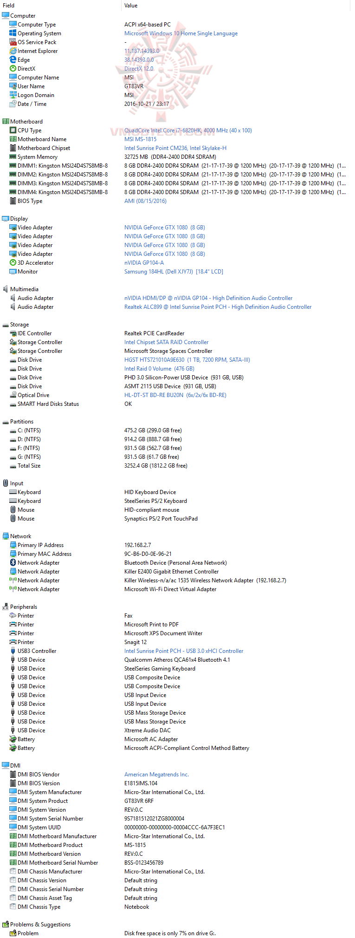Click the Disk free space problem message
This screenshot has width=355, height=938.
tap(170, 933)
